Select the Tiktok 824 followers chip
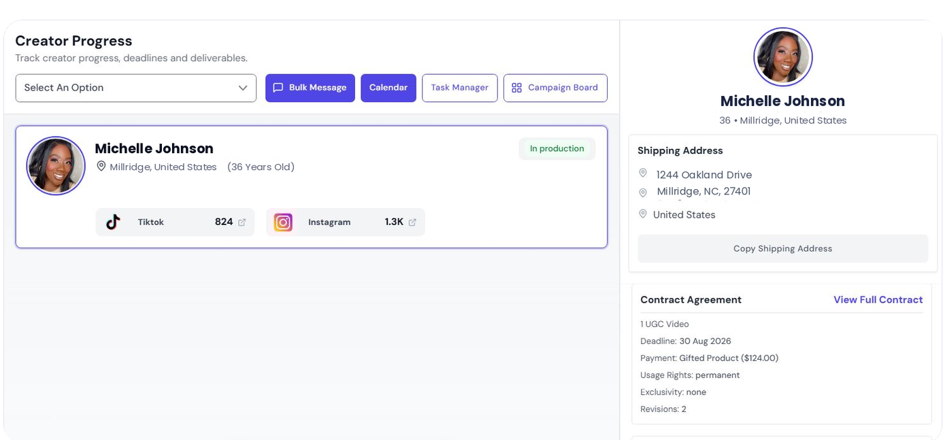Screen dimensions: 943x440 (x=175, y=222)
